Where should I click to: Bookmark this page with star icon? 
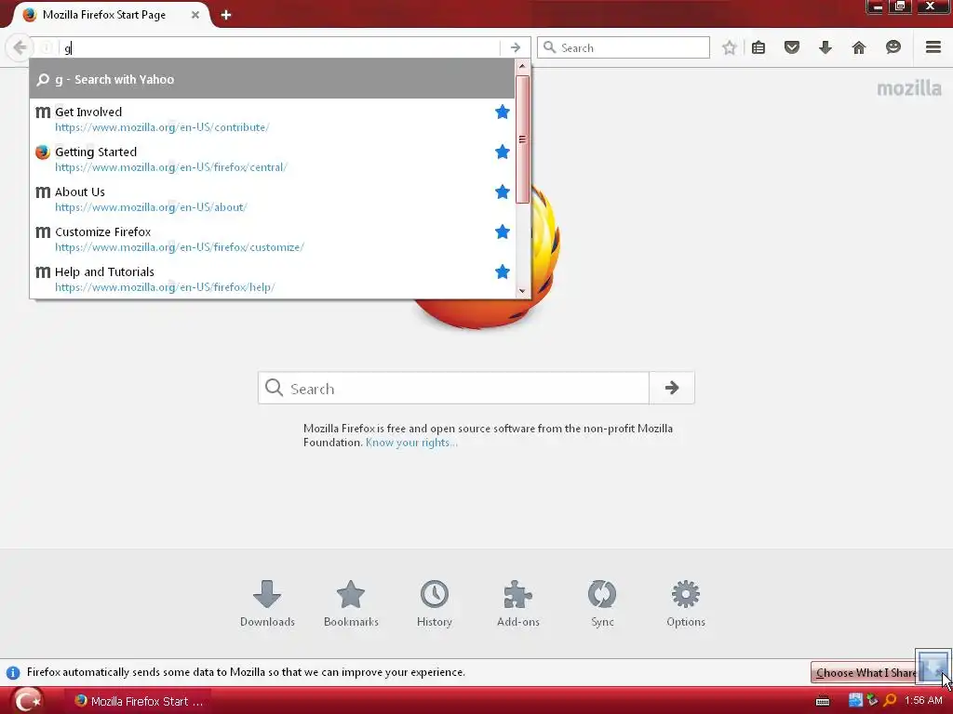(x=730, y=47)
